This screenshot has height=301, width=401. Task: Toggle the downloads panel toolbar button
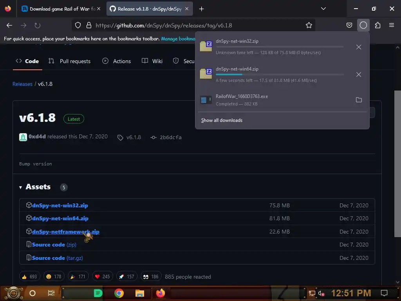pos(363,25)
